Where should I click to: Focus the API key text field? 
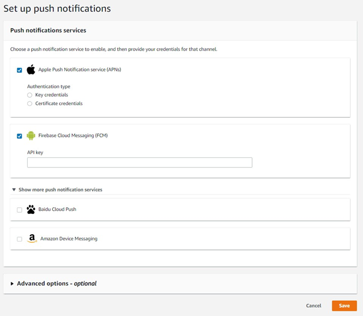click(139, 162)
